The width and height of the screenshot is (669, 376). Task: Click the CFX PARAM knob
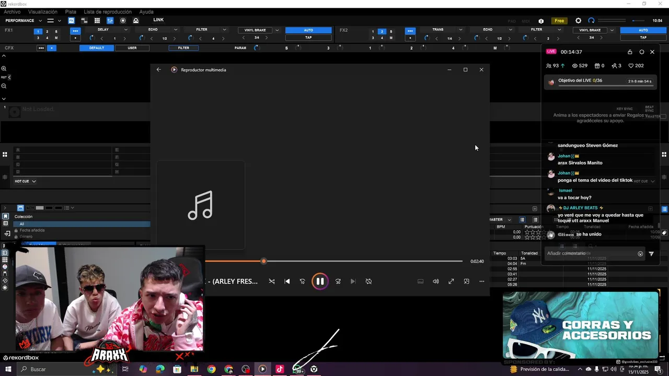point(257,48)
